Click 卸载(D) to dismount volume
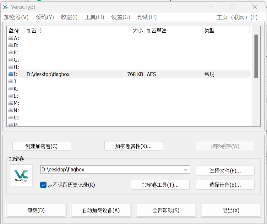The width and height of the screenshot is (267, 224). click(x=36, y=210)
